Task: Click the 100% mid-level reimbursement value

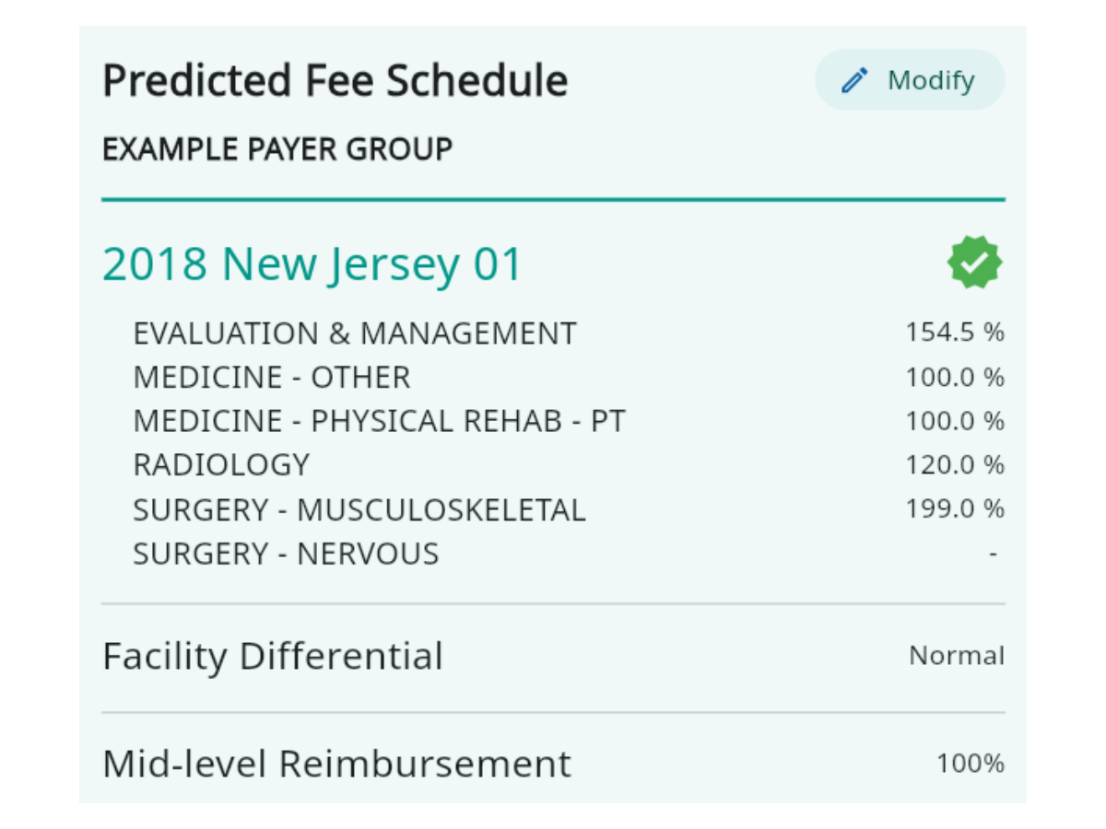Action: click(971, 764)
